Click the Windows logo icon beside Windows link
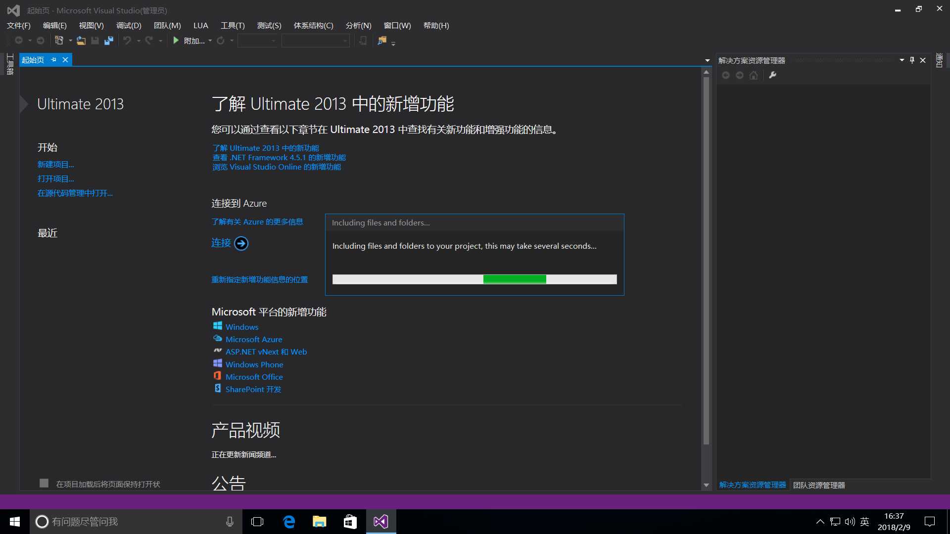This screenshot has height=534, width=950. [218, 326]
